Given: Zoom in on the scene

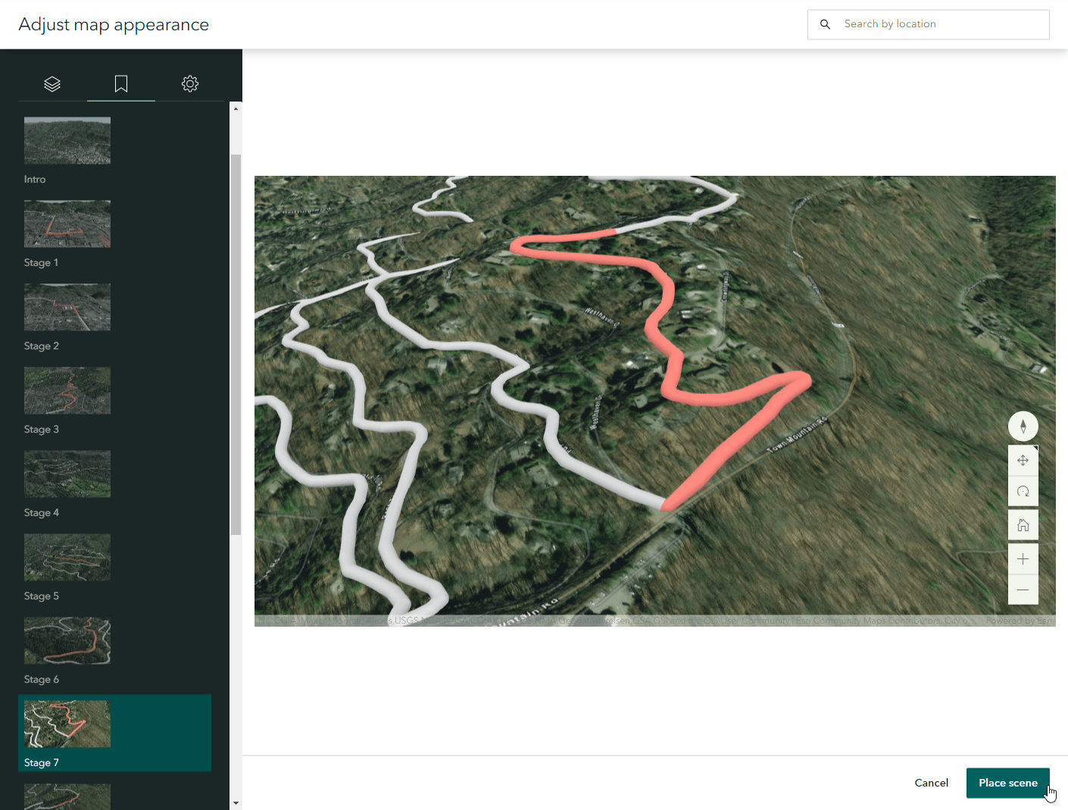Looking at the screenshot, I should tap(1023, 559).
